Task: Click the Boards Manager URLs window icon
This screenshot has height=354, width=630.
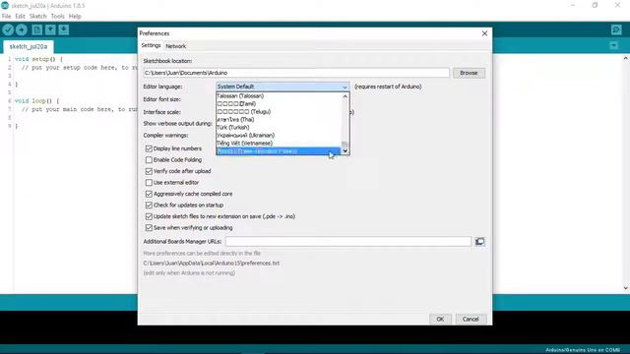Action: coord(479,241)
